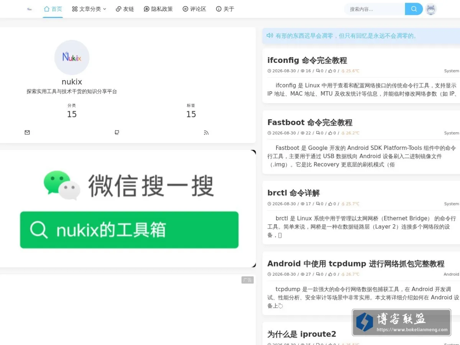The height and width of the screenshot is (345, 460).
Task: Click the ifconfig post excerpt text
Action: pos(362,90)
